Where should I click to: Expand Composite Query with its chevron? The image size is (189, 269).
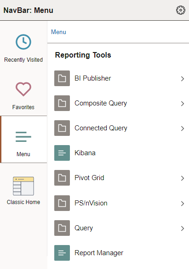pyautogui.click(x=183, y=104)
